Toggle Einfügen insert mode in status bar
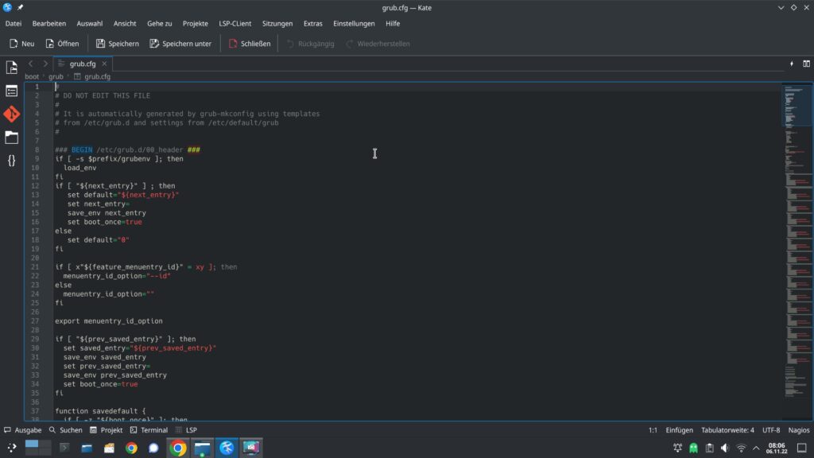This screenshot has width=814, height=458. tap(679, 430)
